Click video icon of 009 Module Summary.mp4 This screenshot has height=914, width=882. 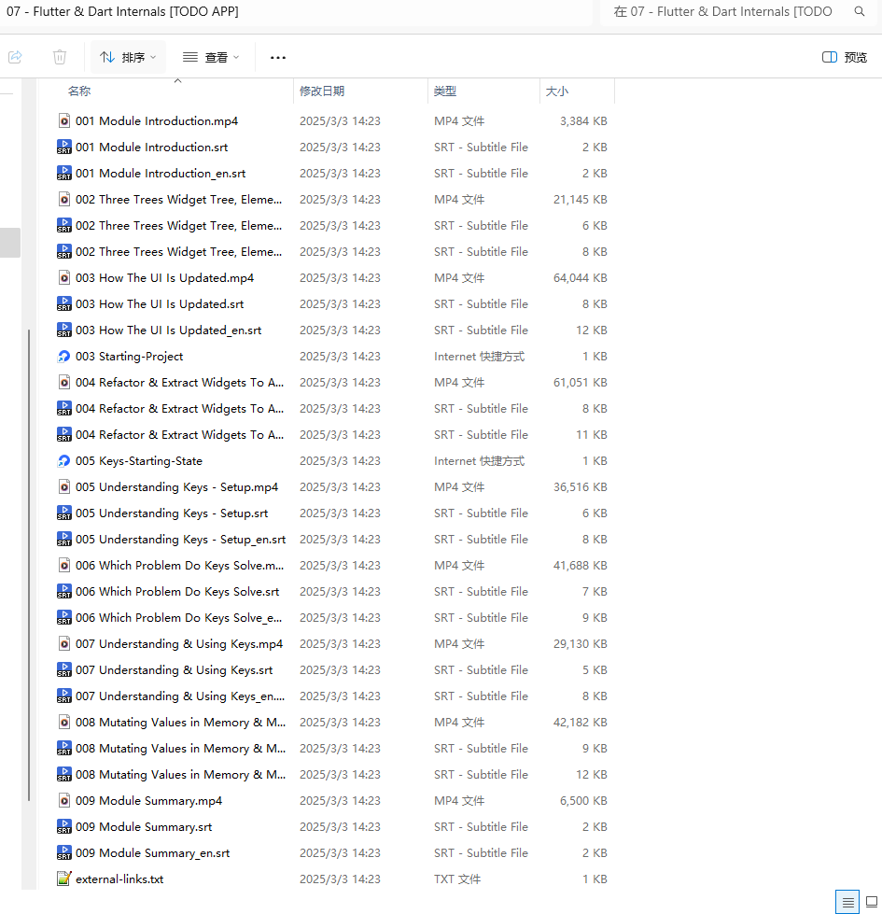pos(64,800)
